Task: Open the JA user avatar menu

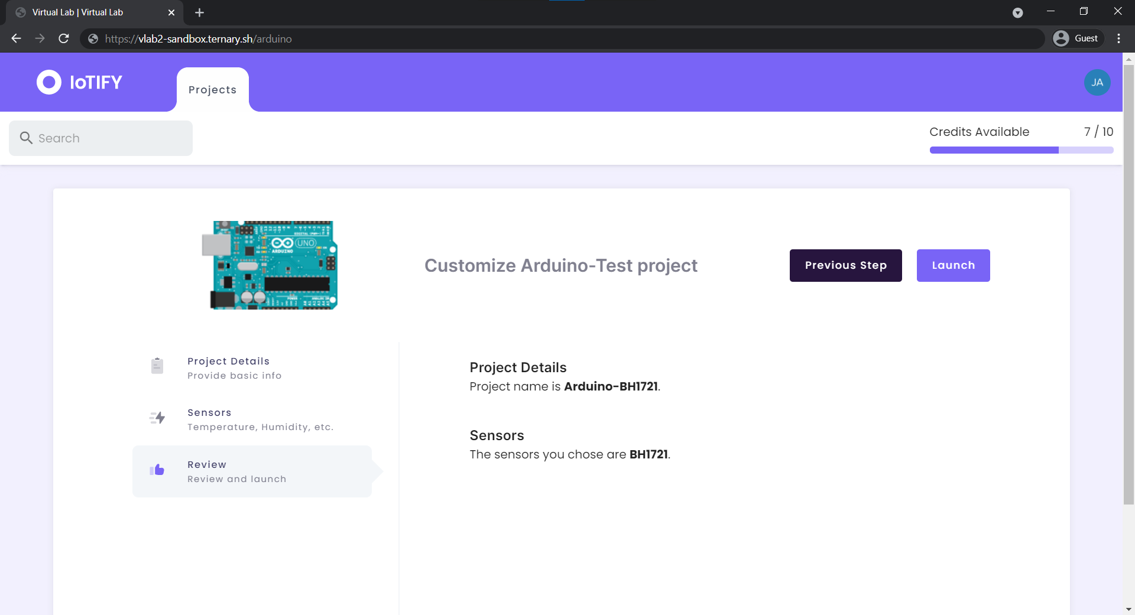Action: tap(1097, 82)
